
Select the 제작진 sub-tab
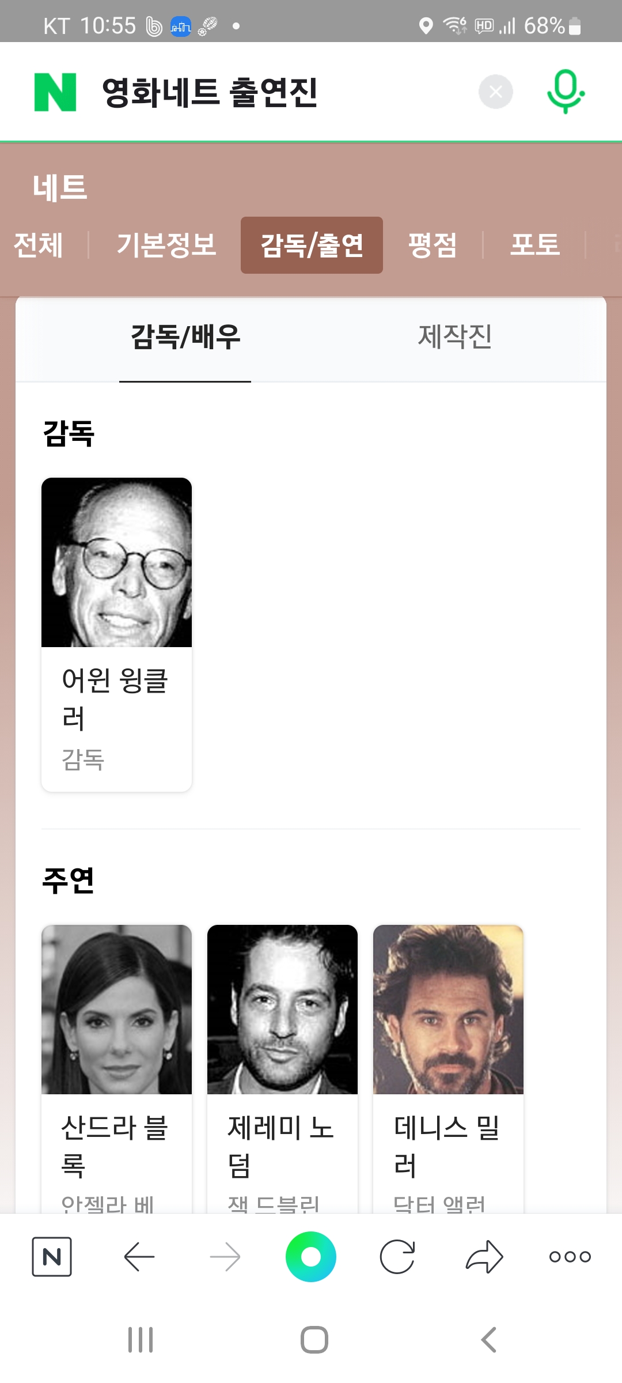pyautogui.click(x=455, y=337)
